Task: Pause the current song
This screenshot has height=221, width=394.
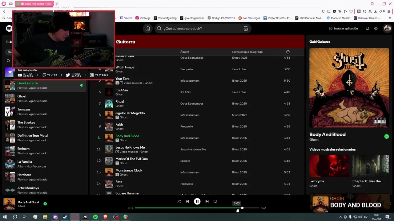Action: [x=197, y=201]
